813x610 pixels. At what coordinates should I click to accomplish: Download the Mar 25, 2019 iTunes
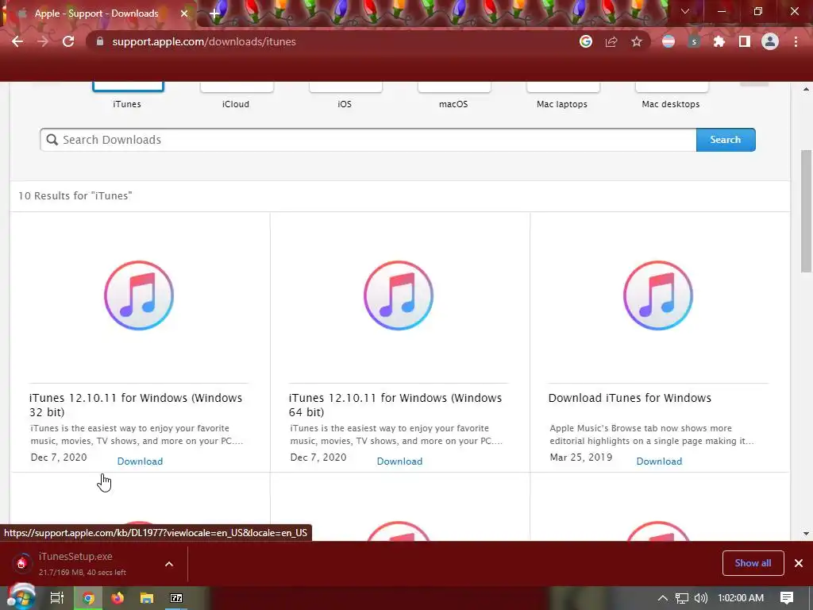point(660,461)
